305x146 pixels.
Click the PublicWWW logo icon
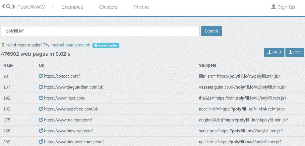coord(8,7)
